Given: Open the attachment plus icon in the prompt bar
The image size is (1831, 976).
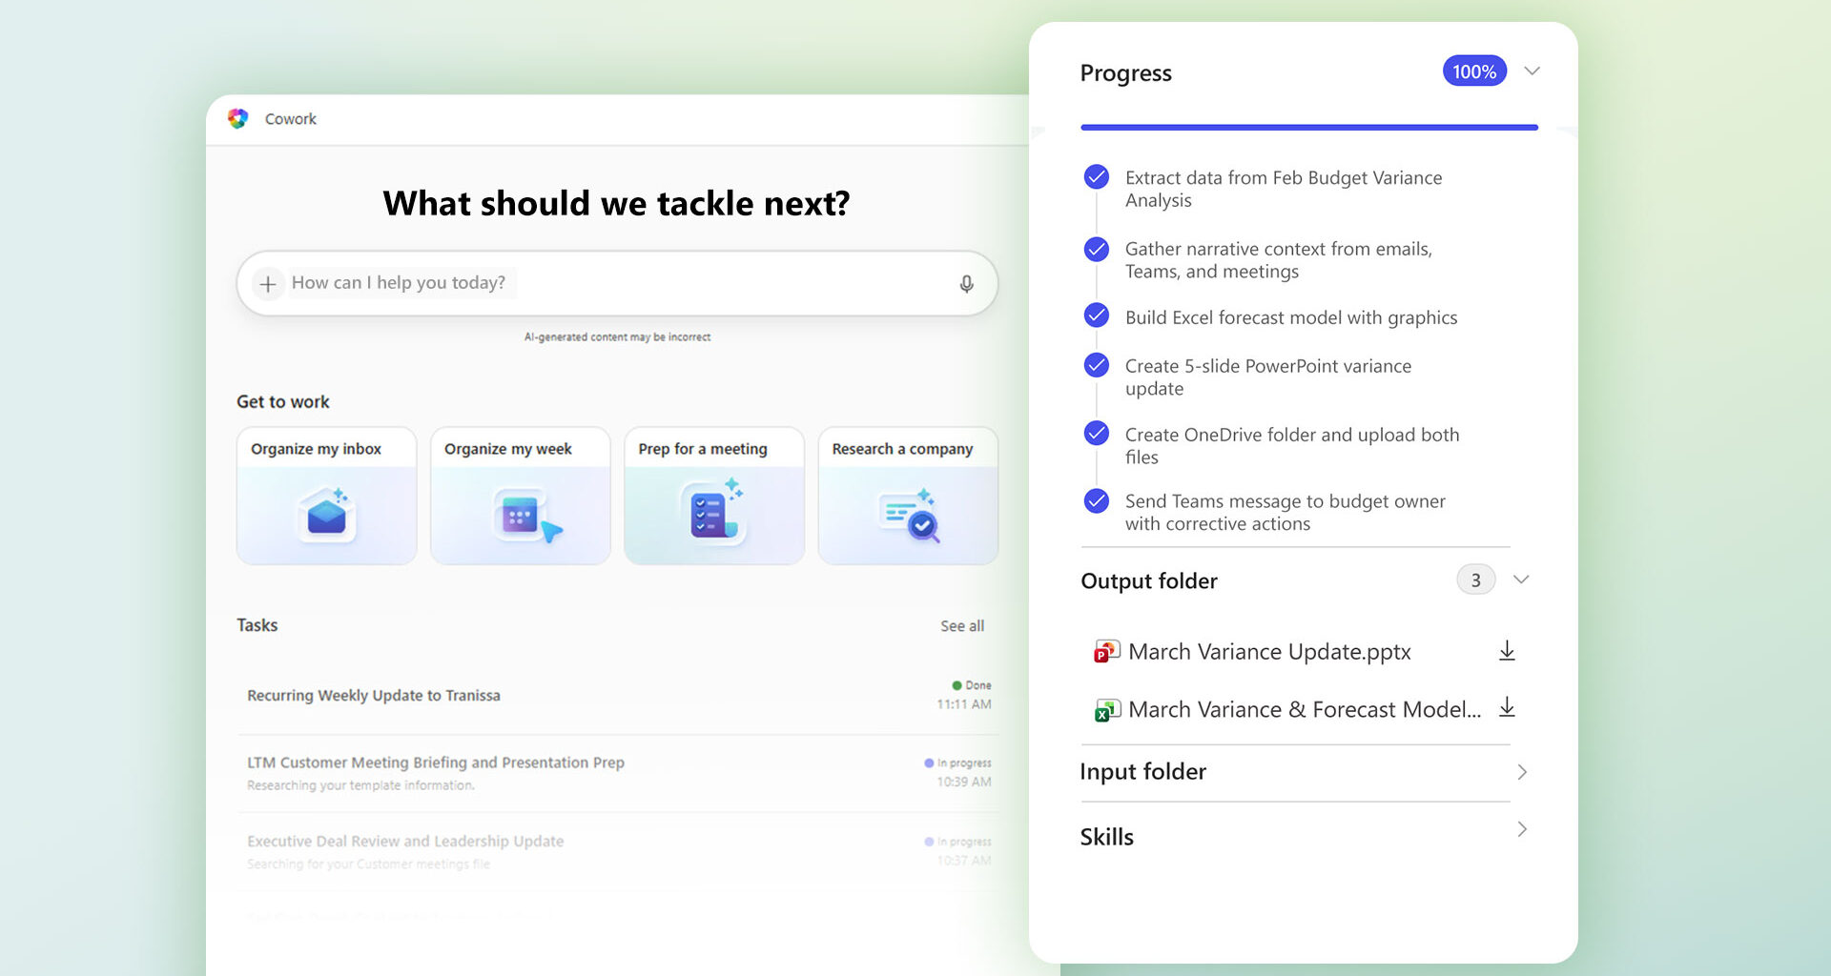Looking at the screenshot, I should 268,283.
